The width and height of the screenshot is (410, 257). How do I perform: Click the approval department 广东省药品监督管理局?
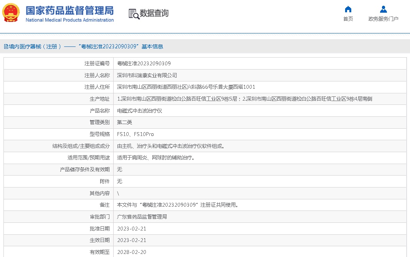[142, 217]
